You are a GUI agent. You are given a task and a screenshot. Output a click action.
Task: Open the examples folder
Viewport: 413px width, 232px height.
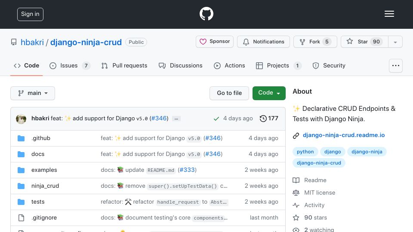(44, 170)
